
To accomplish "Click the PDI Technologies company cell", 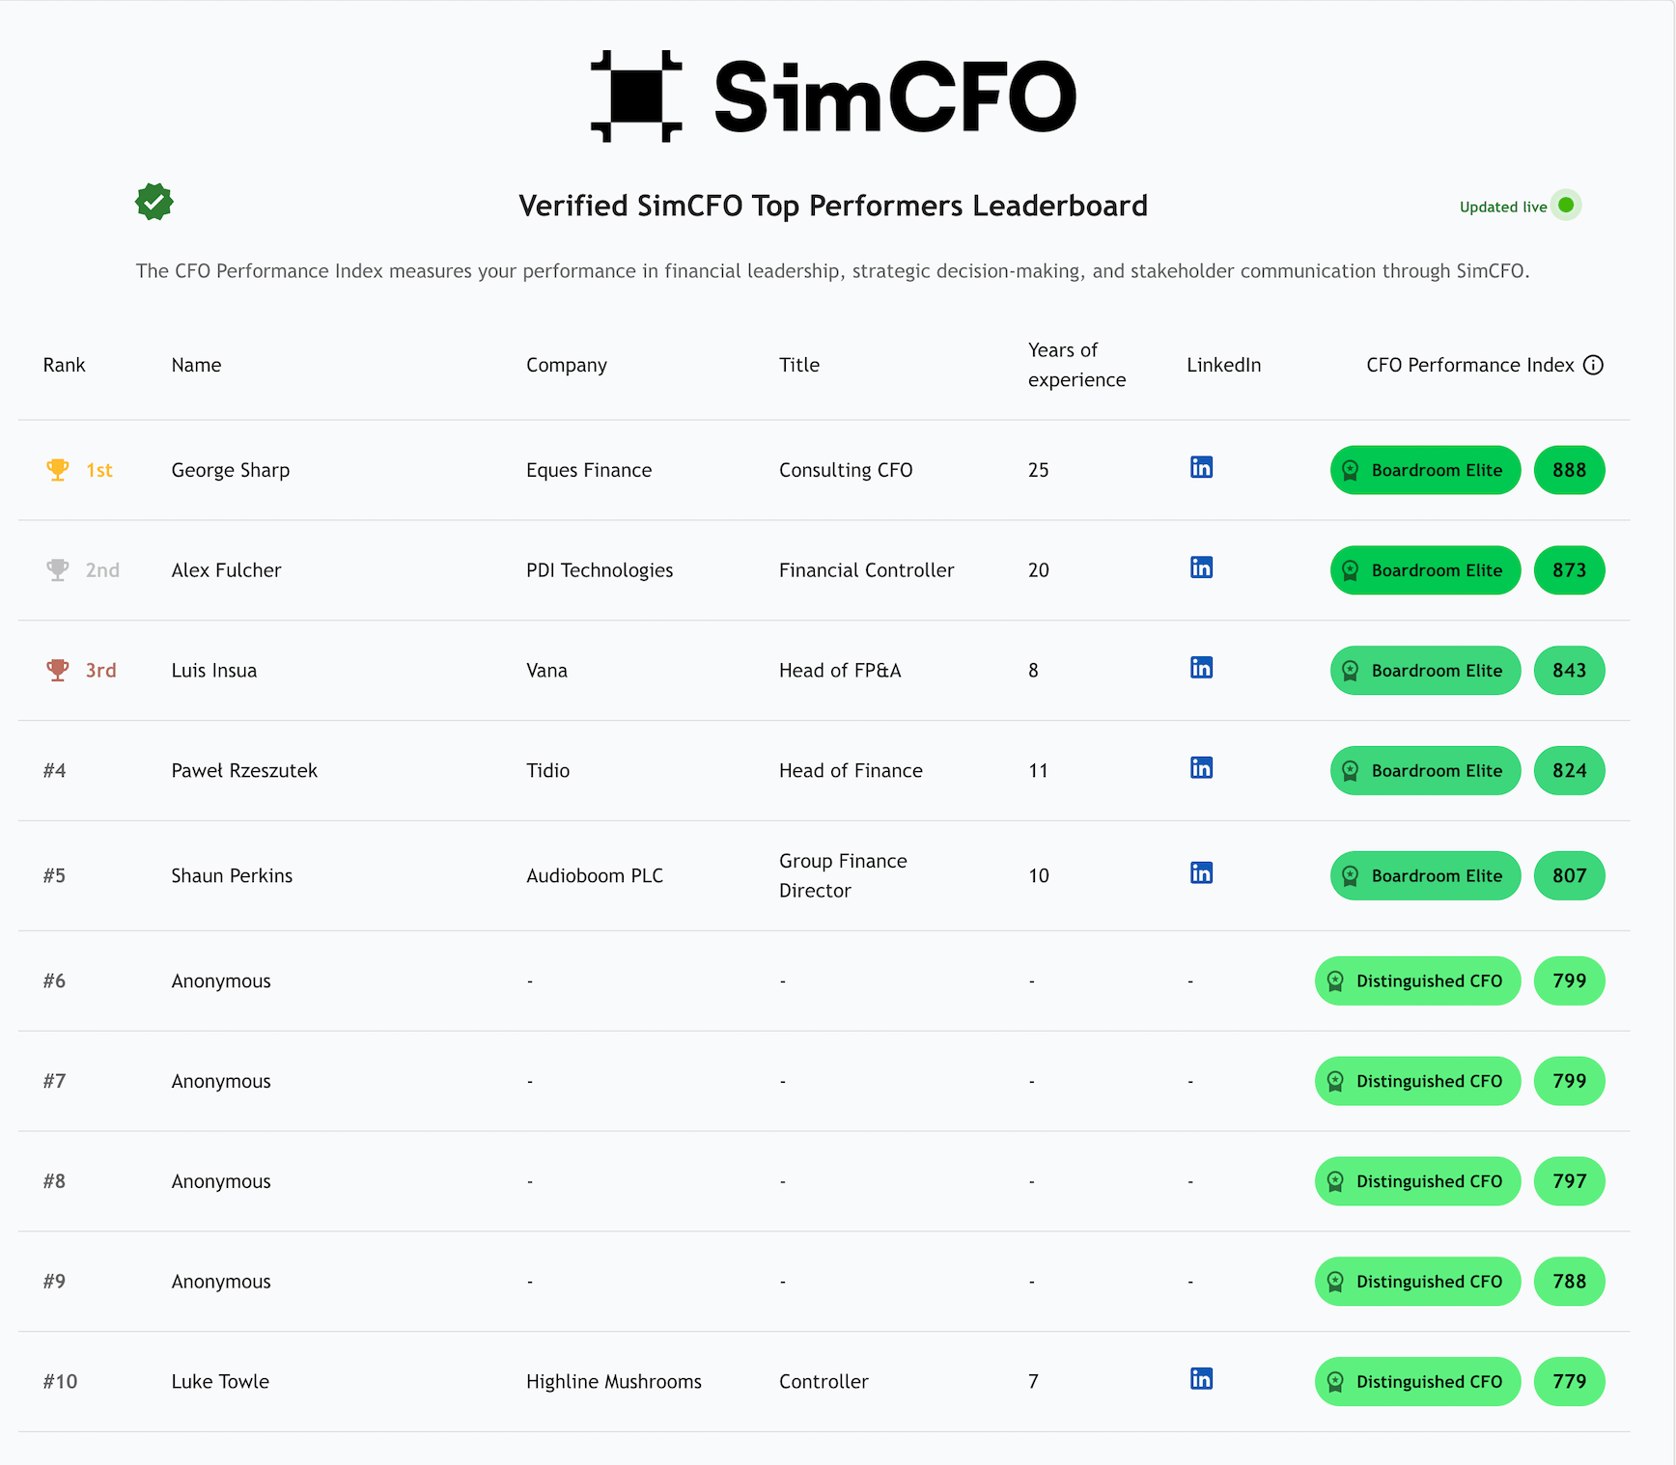I will pos(600,571).
